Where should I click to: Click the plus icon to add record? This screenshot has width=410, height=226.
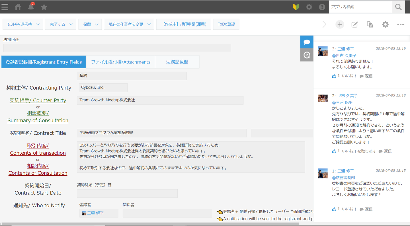point(339,24)
